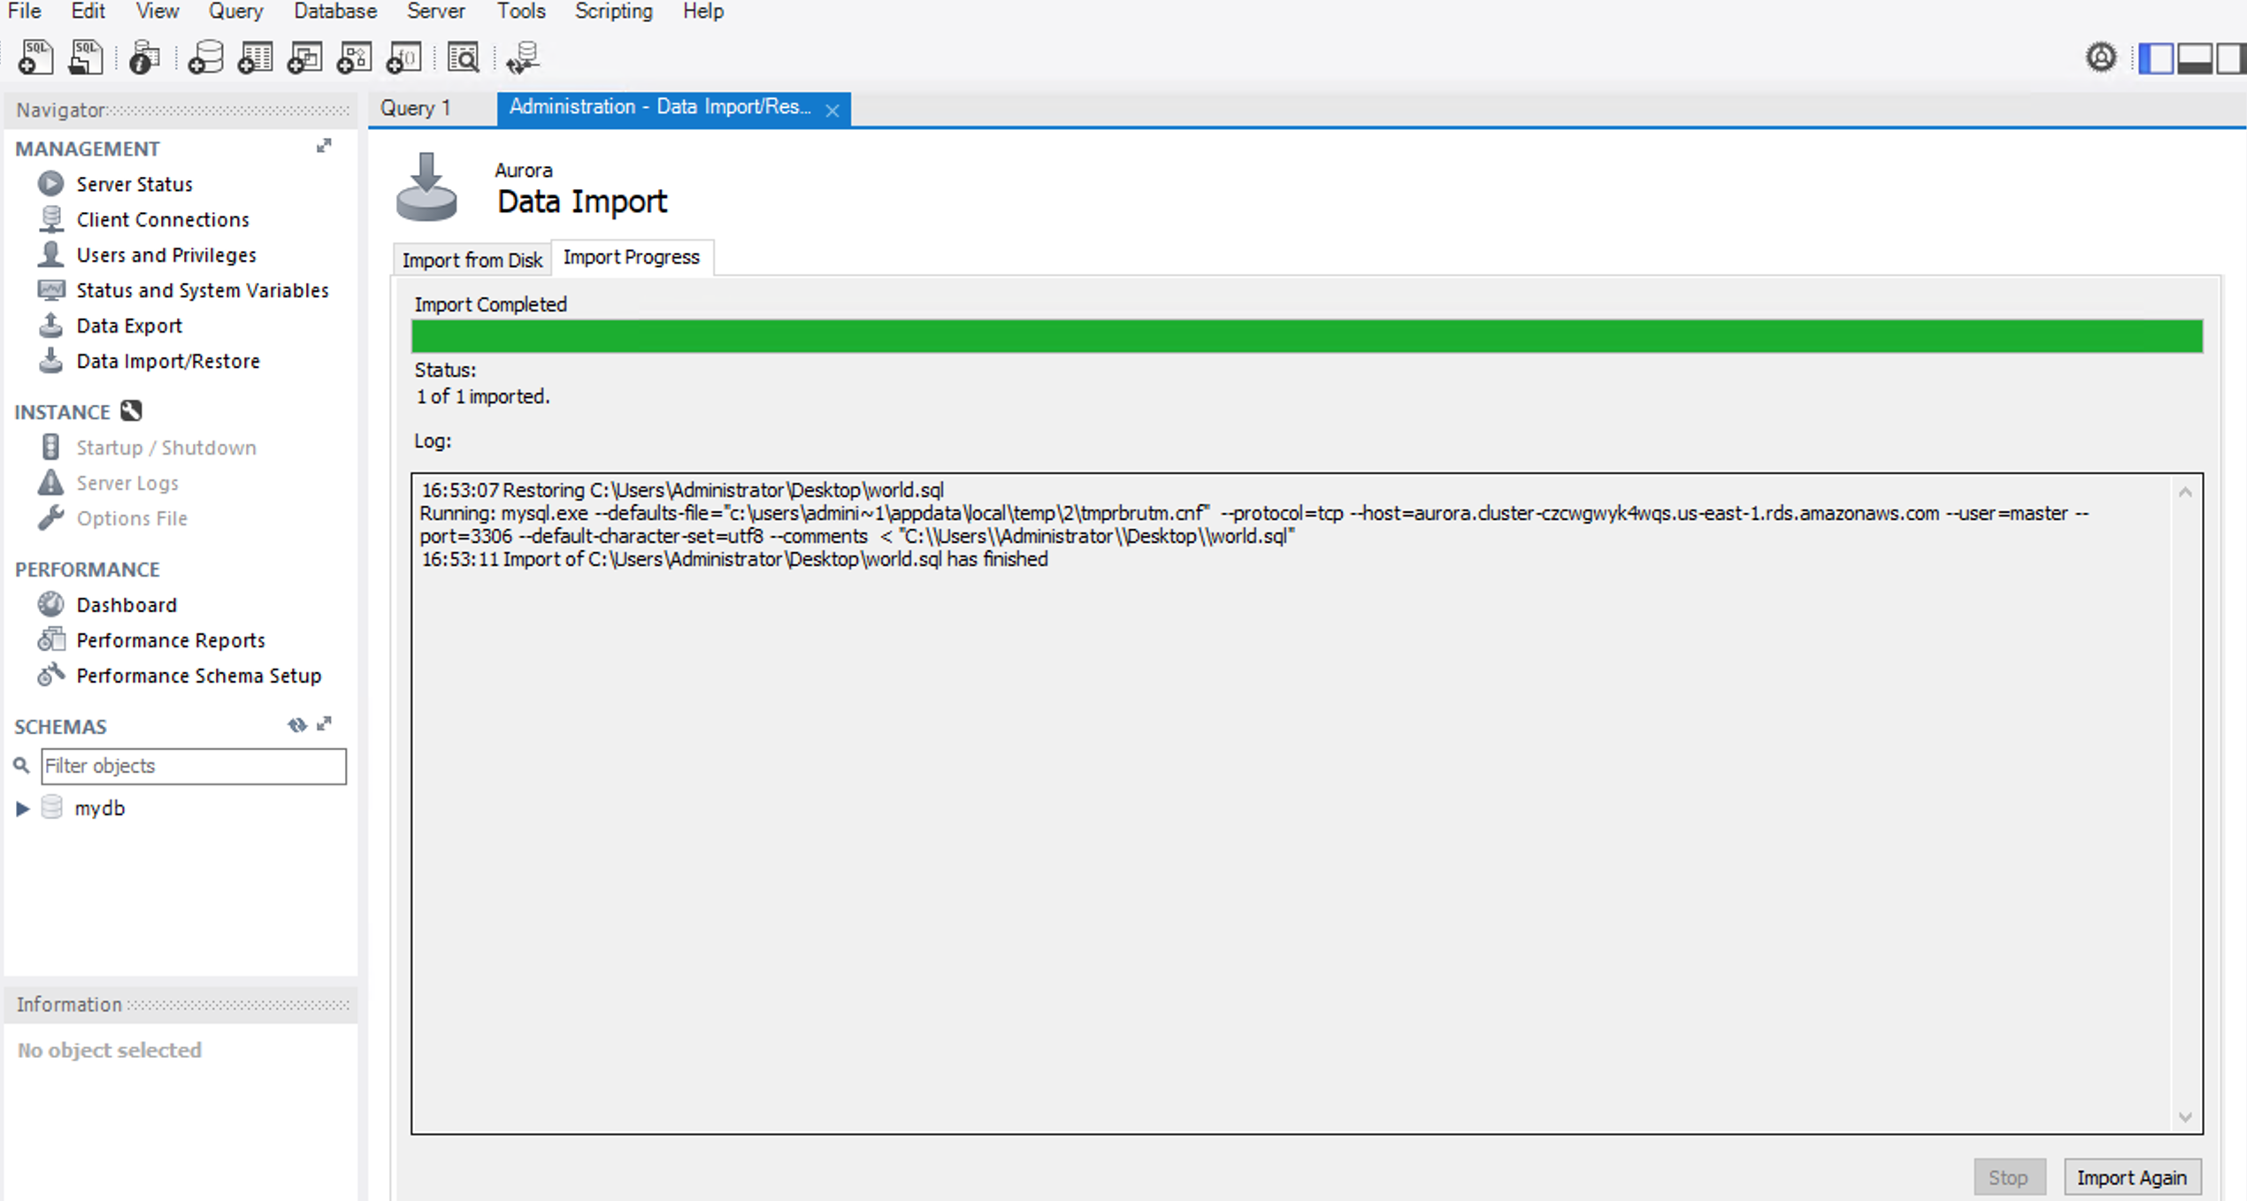Refresh the schemas list icon
Viewport: 2247px width, 1201px height.
(x=297, y=725)
